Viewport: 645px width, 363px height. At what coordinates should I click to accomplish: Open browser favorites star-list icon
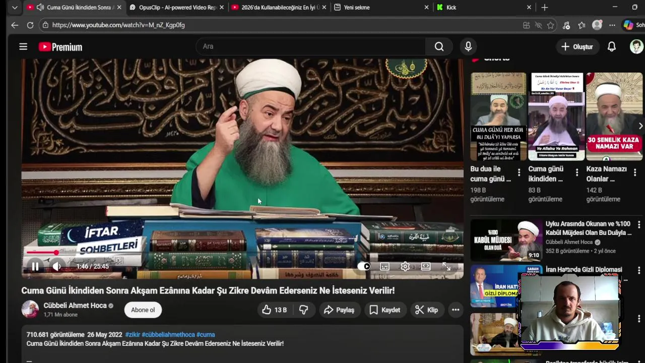point(582,25)
